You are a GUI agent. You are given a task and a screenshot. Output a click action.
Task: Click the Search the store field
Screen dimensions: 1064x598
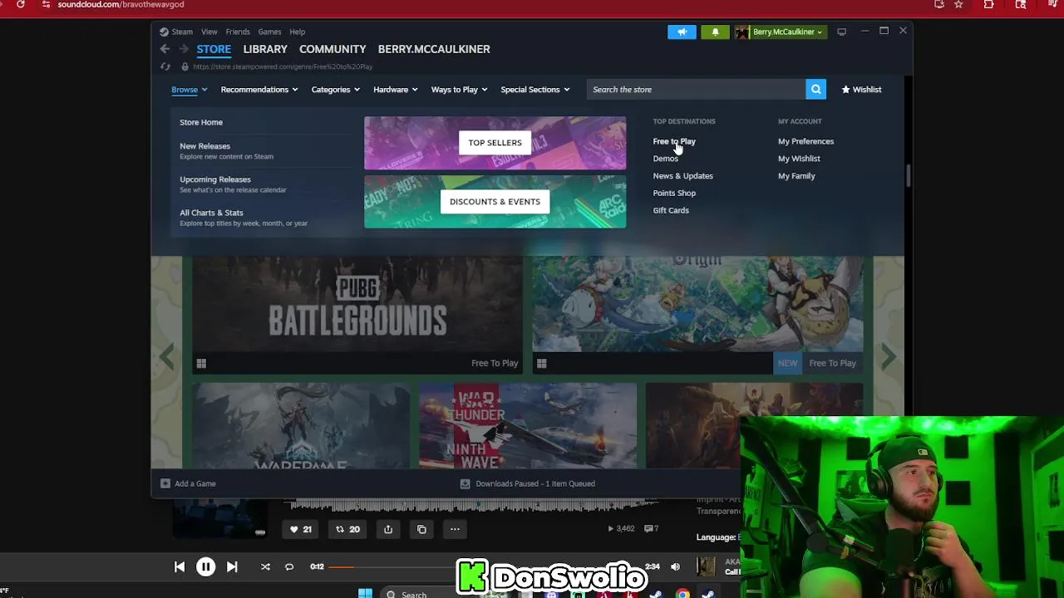click(x=696, y=90)
